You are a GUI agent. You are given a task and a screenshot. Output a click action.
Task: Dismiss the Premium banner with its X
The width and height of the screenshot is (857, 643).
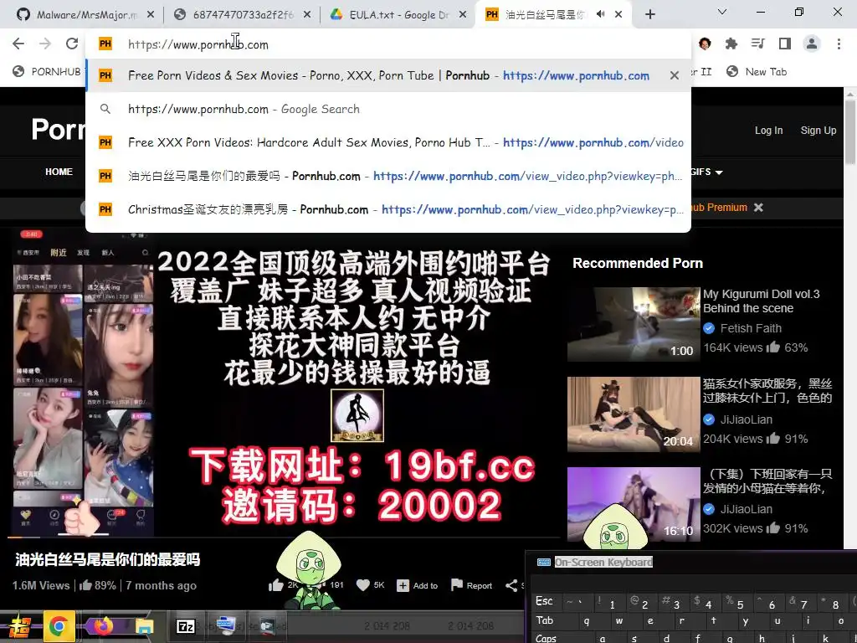[758, 208]
